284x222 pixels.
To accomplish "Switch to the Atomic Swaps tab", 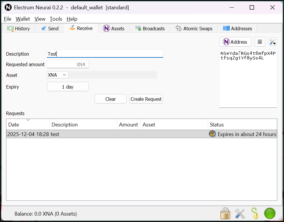I will pos(194,28).
